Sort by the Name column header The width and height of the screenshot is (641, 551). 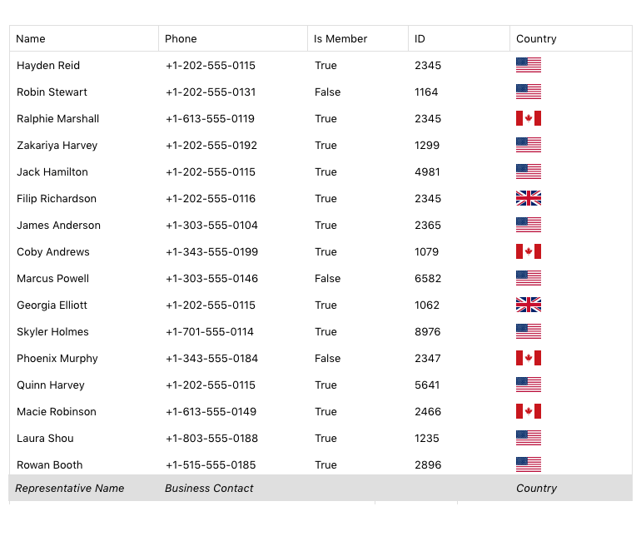coord(31,38)
